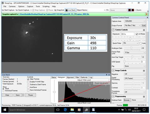
Task: Open Task View on the taskbar
Action: point(58,110)
